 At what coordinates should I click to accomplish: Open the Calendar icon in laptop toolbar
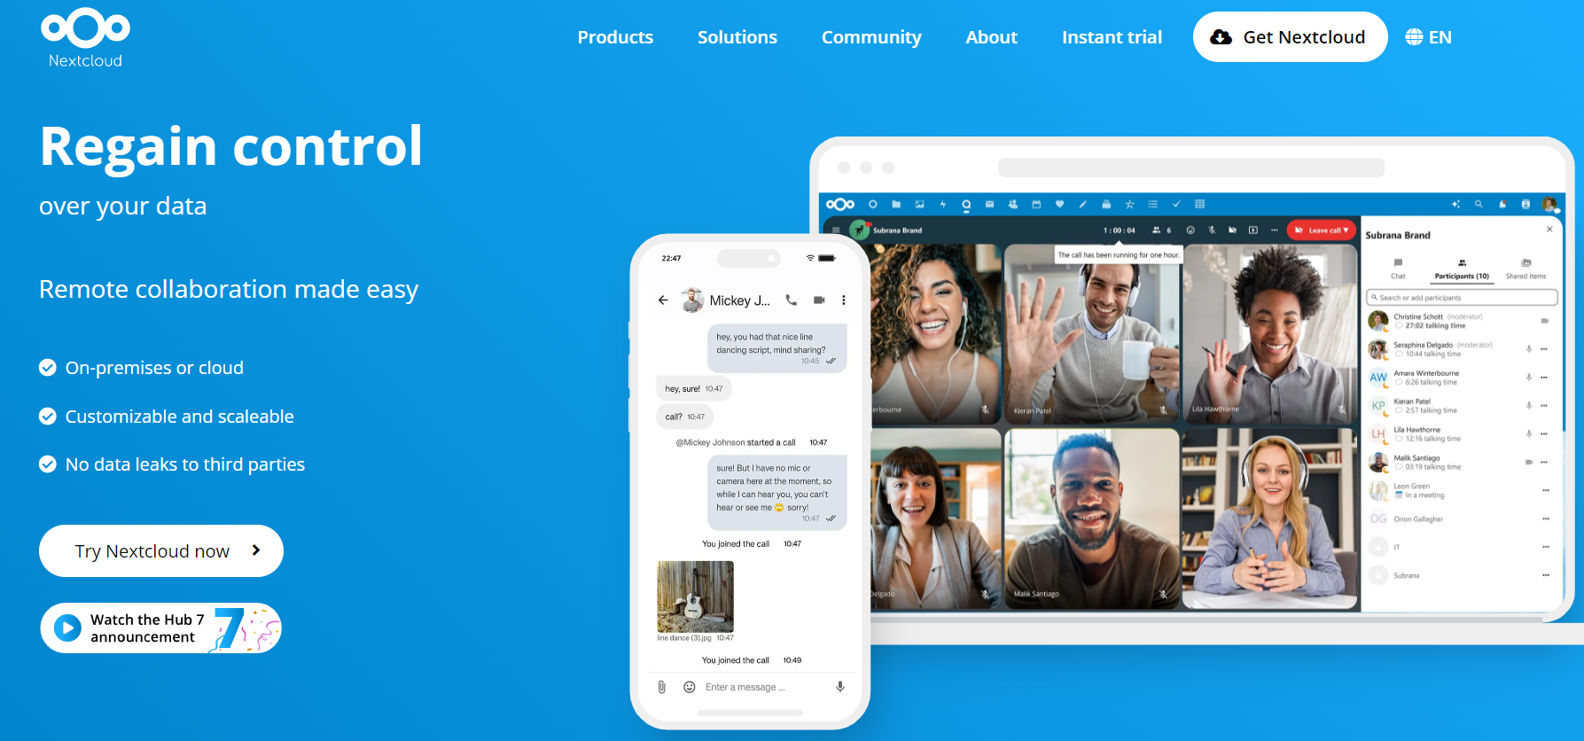click(1036, 204)
